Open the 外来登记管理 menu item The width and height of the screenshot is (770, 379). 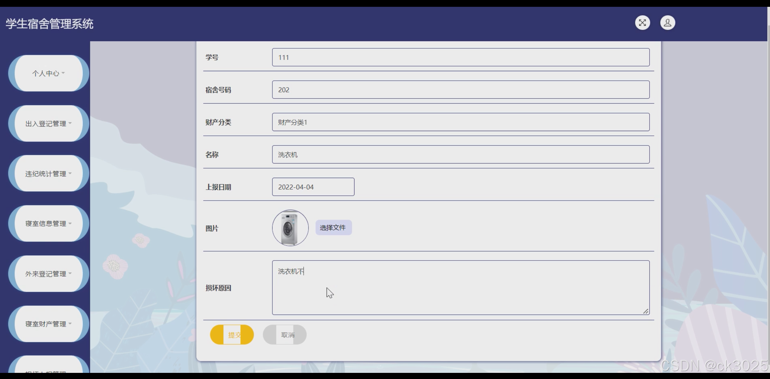(48, 274)
